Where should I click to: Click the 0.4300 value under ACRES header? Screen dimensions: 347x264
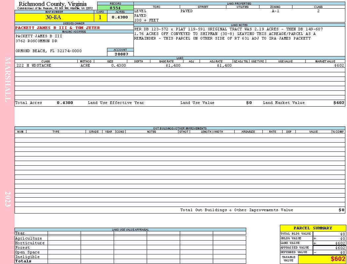pos(120,17)
